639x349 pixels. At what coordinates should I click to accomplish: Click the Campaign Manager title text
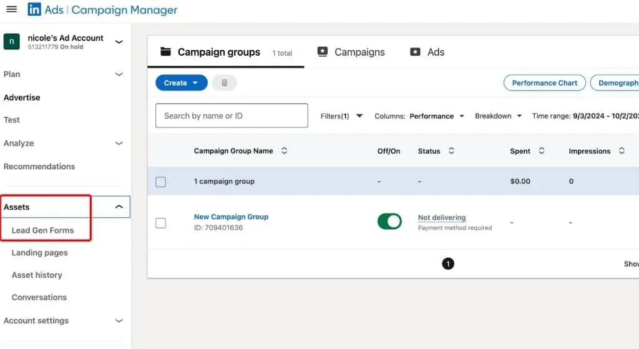point(124,10)
